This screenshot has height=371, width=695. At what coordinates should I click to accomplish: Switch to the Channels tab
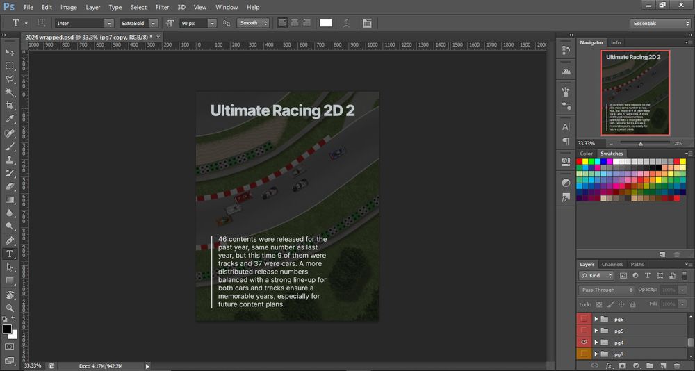coord(612,264)
